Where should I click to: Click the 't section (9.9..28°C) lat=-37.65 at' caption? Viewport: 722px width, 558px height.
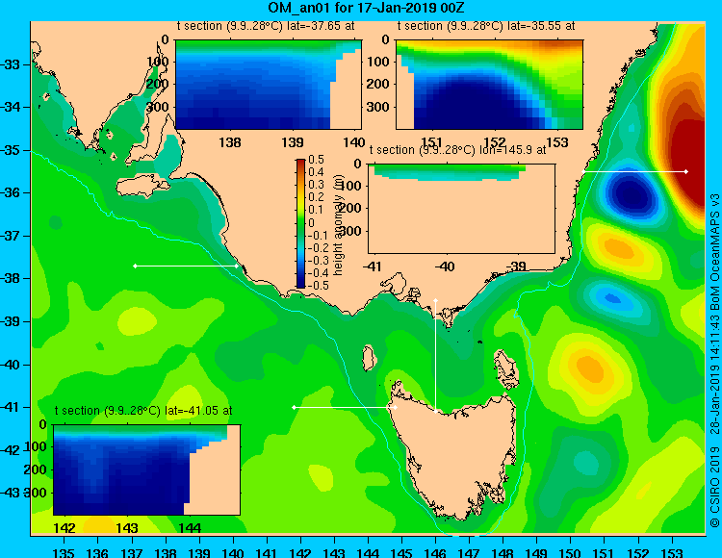[x=266, y=26]
